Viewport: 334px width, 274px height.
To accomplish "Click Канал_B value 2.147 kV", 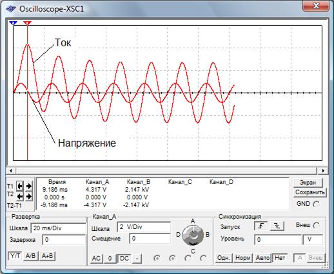I will click(x=137, y=190).
